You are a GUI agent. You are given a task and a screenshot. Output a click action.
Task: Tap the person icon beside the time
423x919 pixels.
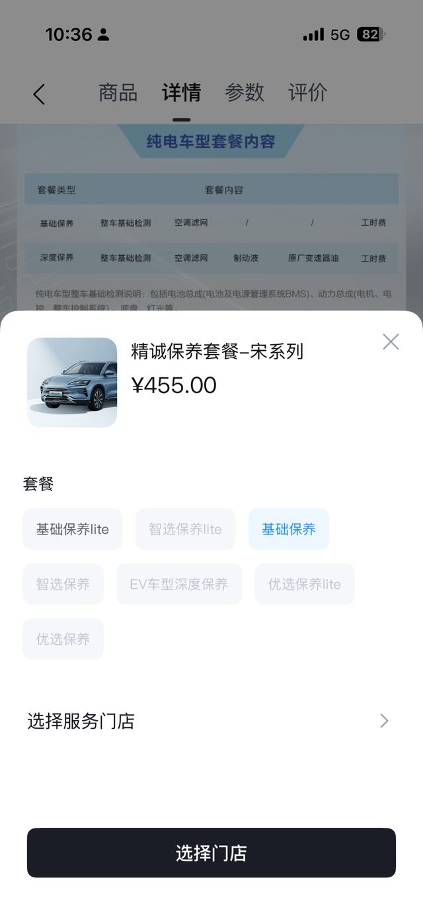coord(104,34)
